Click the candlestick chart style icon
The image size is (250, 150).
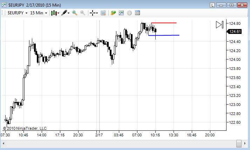54,13
